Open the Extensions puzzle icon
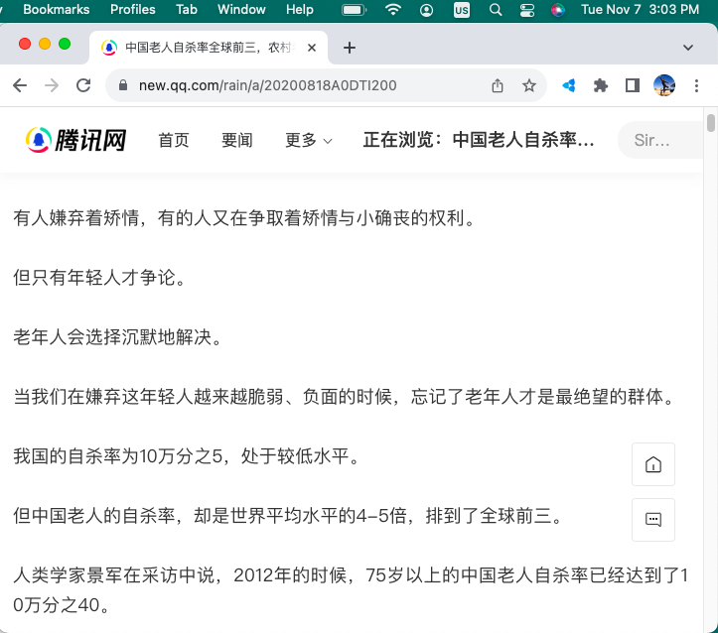The image size is (718, 633). (600, 85)
